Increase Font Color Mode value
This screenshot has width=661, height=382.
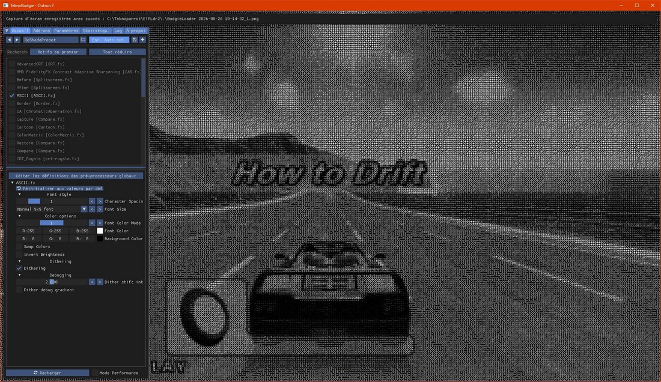(100, 223)
